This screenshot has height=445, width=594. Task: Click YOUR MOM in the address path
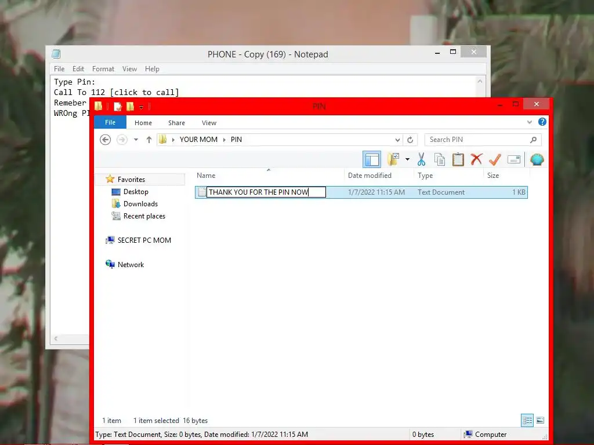coord(198,140)
